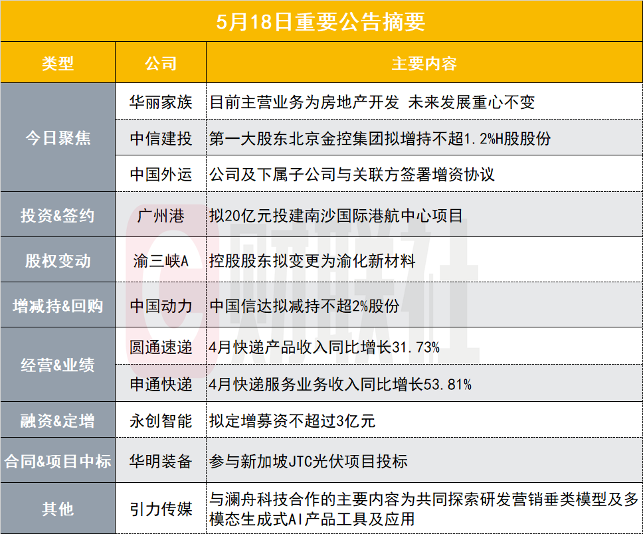Click company name 圆通速递

(x=161, y=347)
